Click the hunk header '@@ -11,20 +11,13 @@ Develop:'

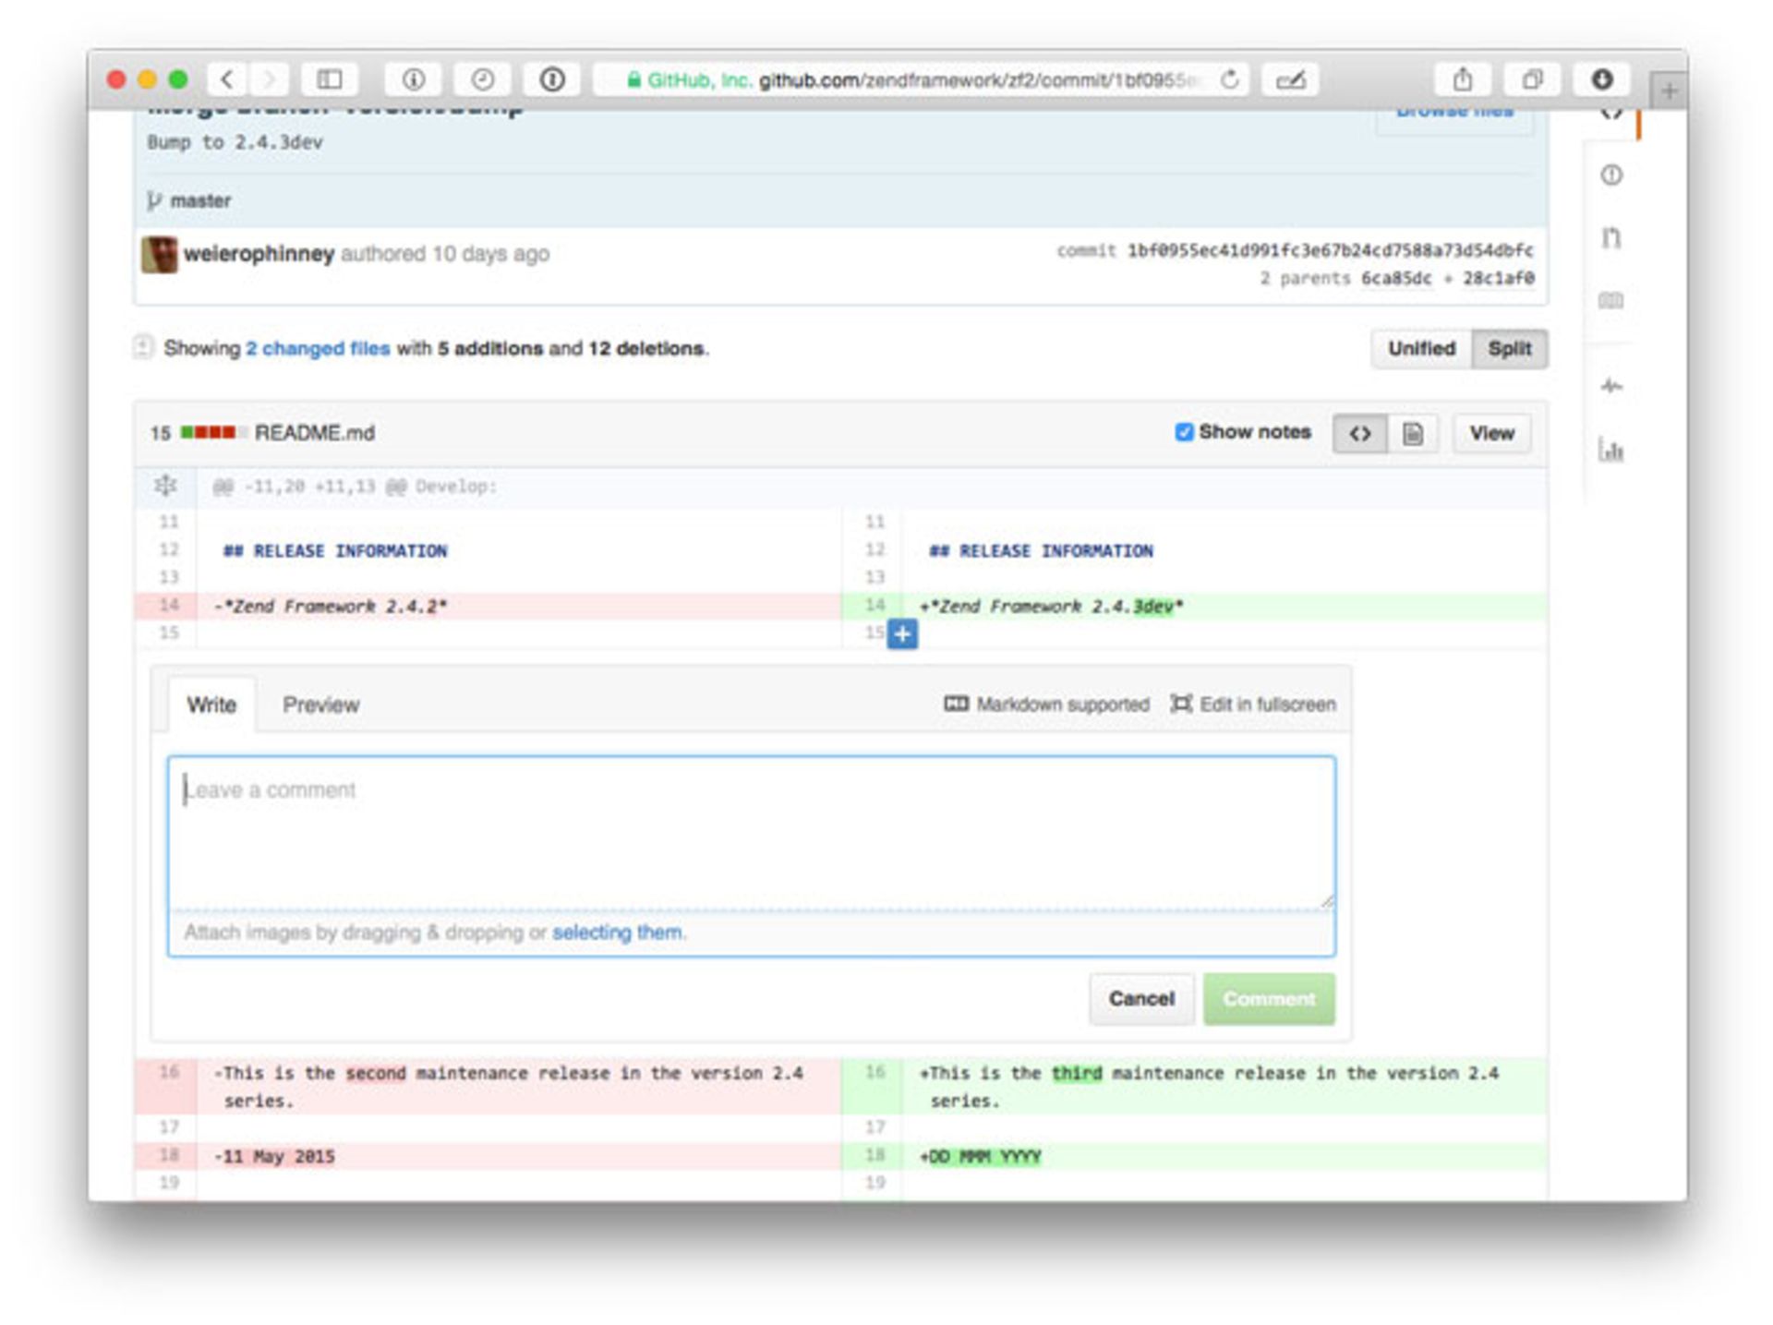tap(355, 487)
